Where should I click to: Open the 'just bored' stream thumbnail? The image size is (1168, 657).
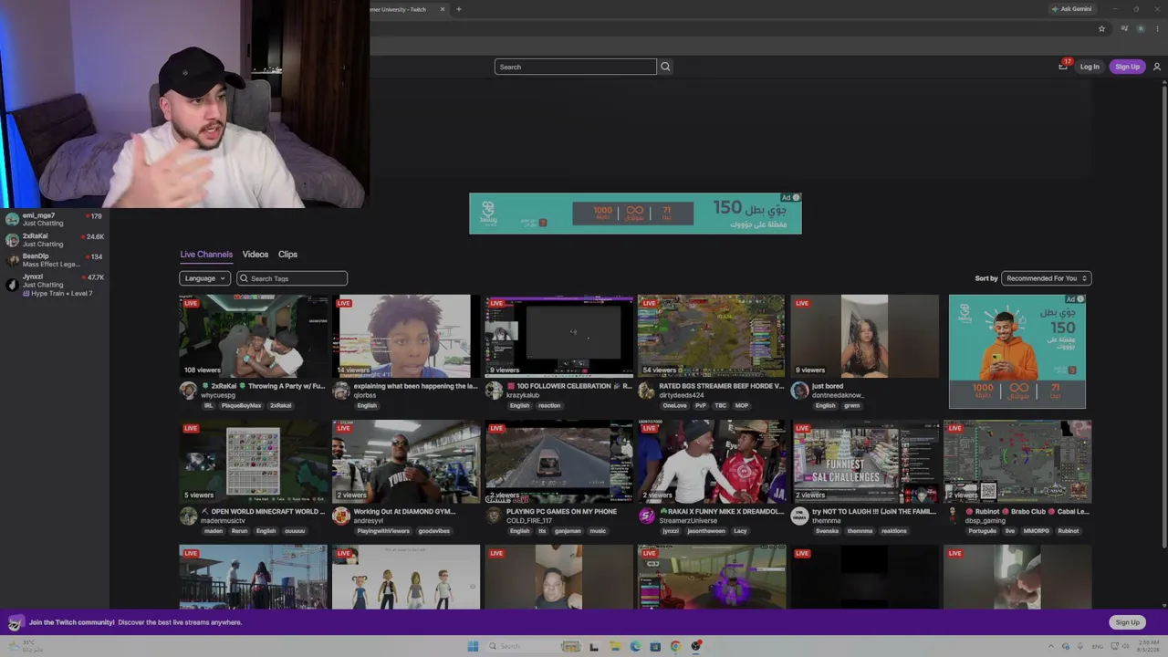[x=865, y=336]
